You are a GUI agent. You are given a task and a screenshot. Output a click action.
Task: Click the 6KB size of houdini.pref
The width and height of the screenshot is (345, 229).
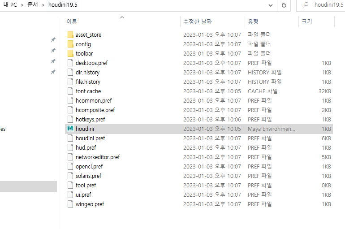pos(326,138)
